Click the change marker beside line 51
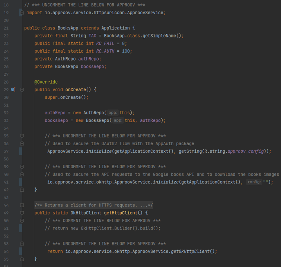Image resolution: width=281 pixels, height=267 pixels. (20, 228)
